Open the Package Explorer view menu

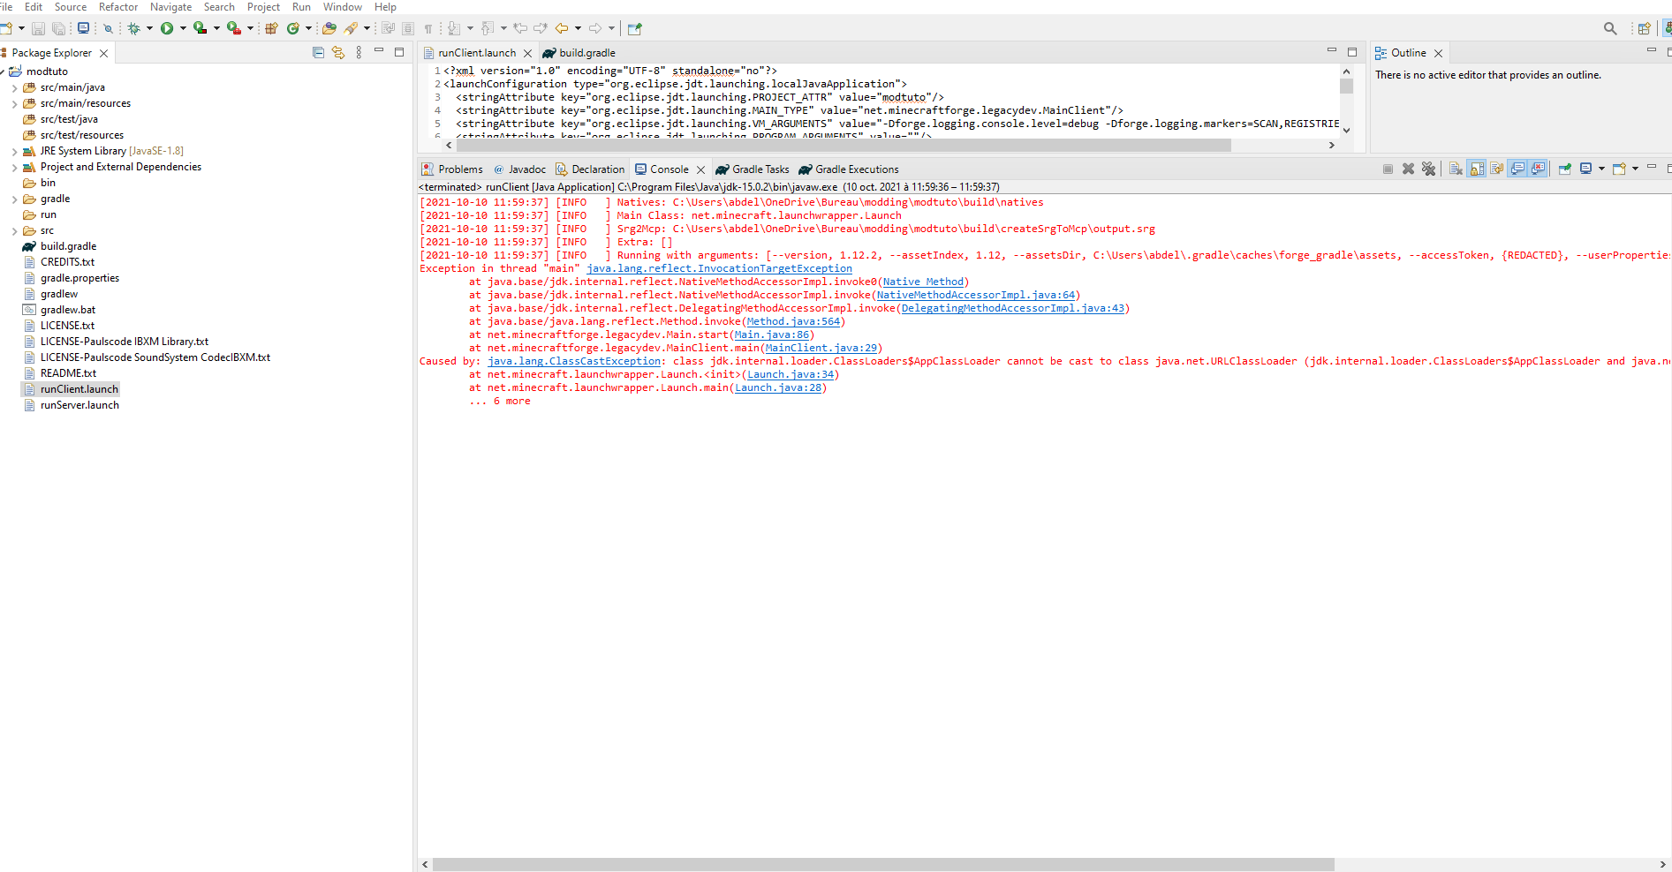(359, 53)
